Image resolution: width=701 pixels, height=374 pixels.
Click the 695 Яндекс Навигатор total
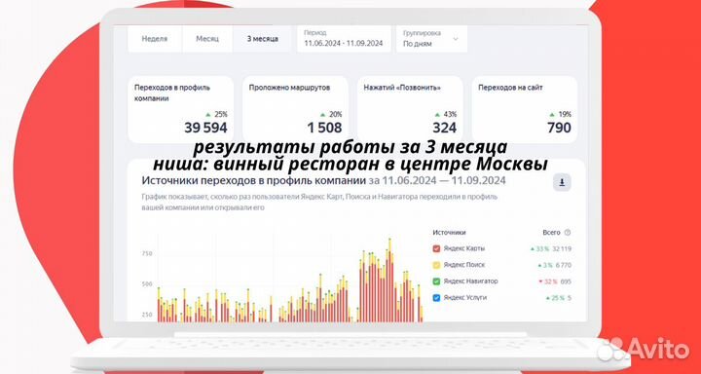coord(566,281)
